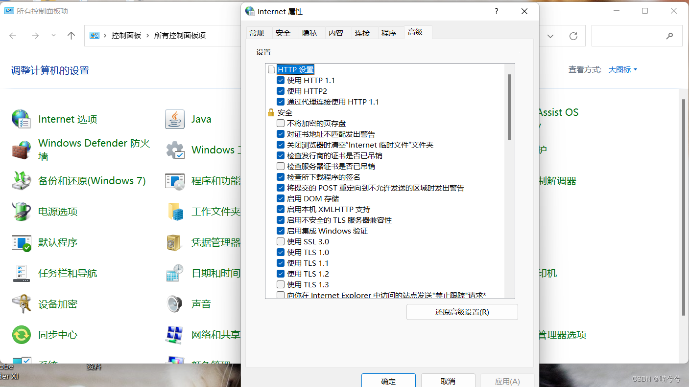Uncheck 启用集成 Windows 验证 option
The height and width of the screenshot is (387, 689).
coord(281,231)
